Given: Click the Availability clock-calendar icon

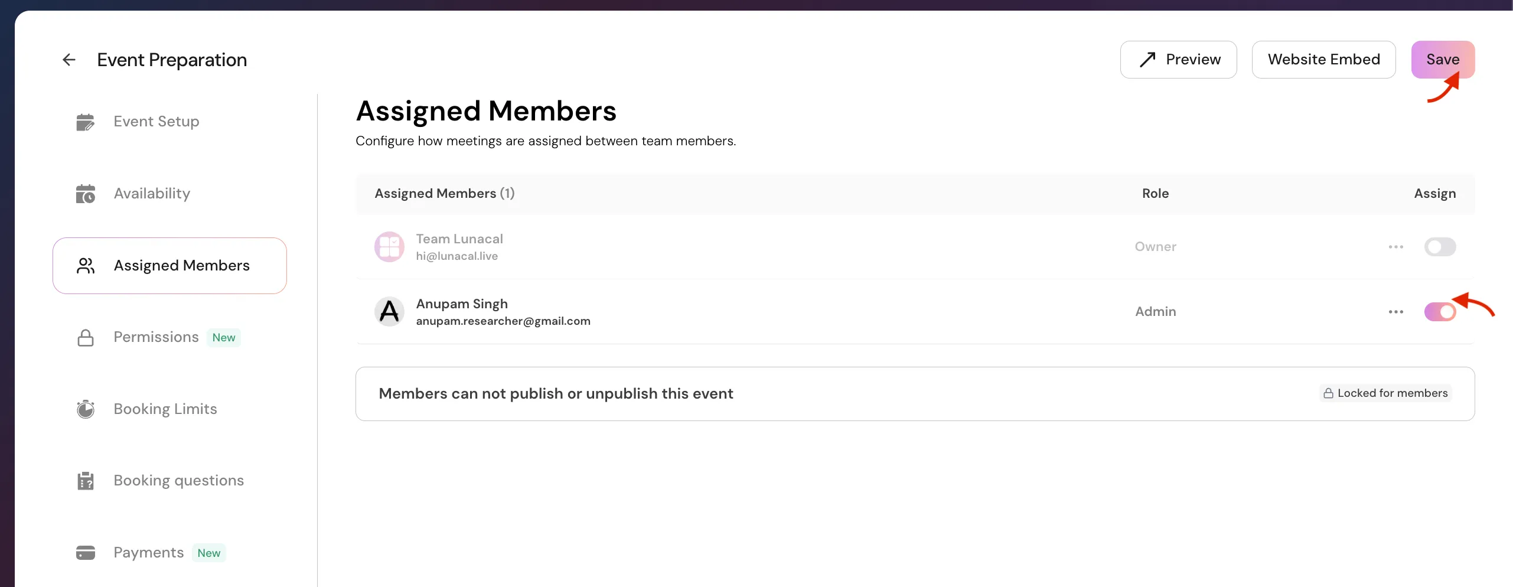Looking at the screenshot, I should pos(86,194).
